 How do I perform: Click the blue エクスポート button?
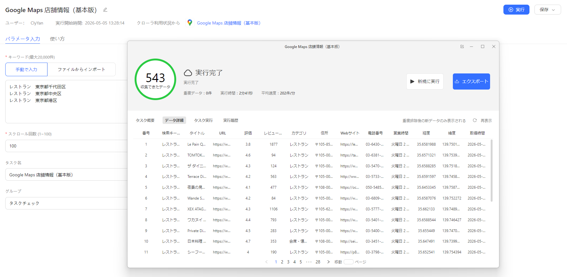(471, 81)
